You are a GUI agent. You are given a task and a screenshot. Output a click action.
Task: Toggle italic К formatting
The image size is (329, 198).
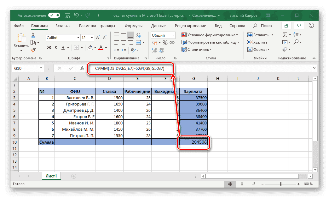click(56, 48)
